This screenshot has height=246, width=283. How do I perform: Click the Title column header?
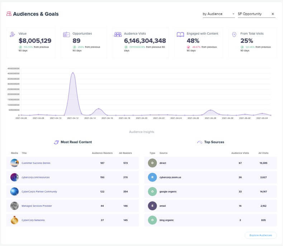click(24, 153)
